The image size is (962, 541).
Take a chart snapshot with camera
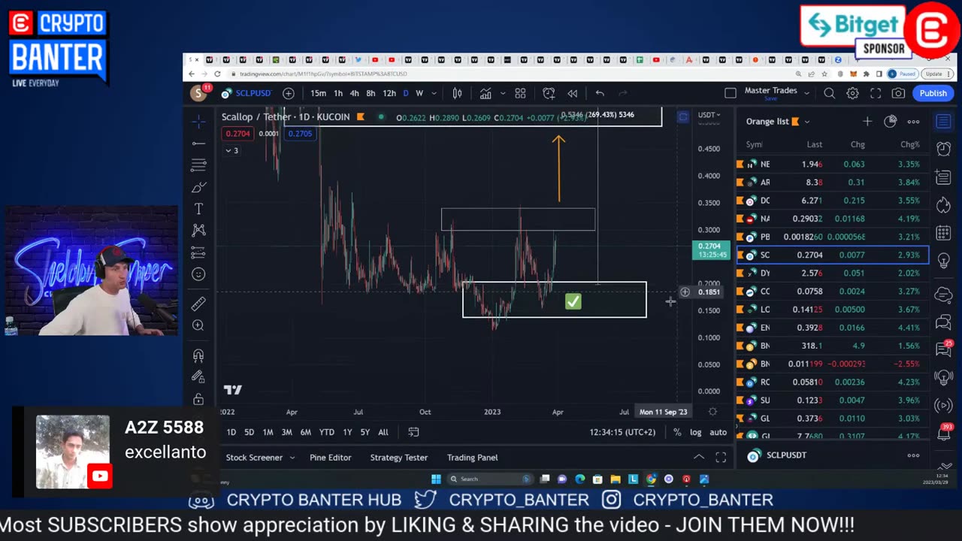[x=898, y=93]
